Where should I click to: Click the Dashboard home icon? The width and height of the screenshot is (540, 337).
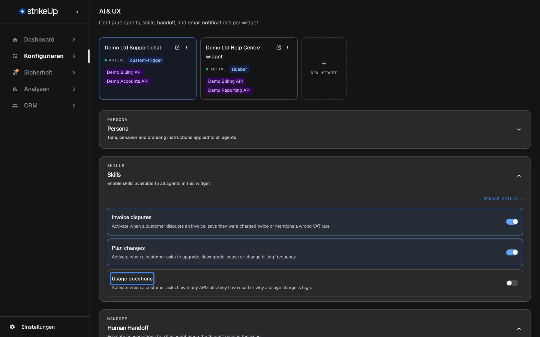pos(15,40)
